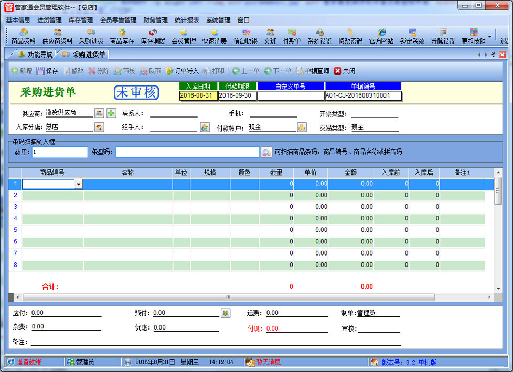
Task: Expand the toolbar overflow arrow after 更换皮肤
Action: [490, 37]
